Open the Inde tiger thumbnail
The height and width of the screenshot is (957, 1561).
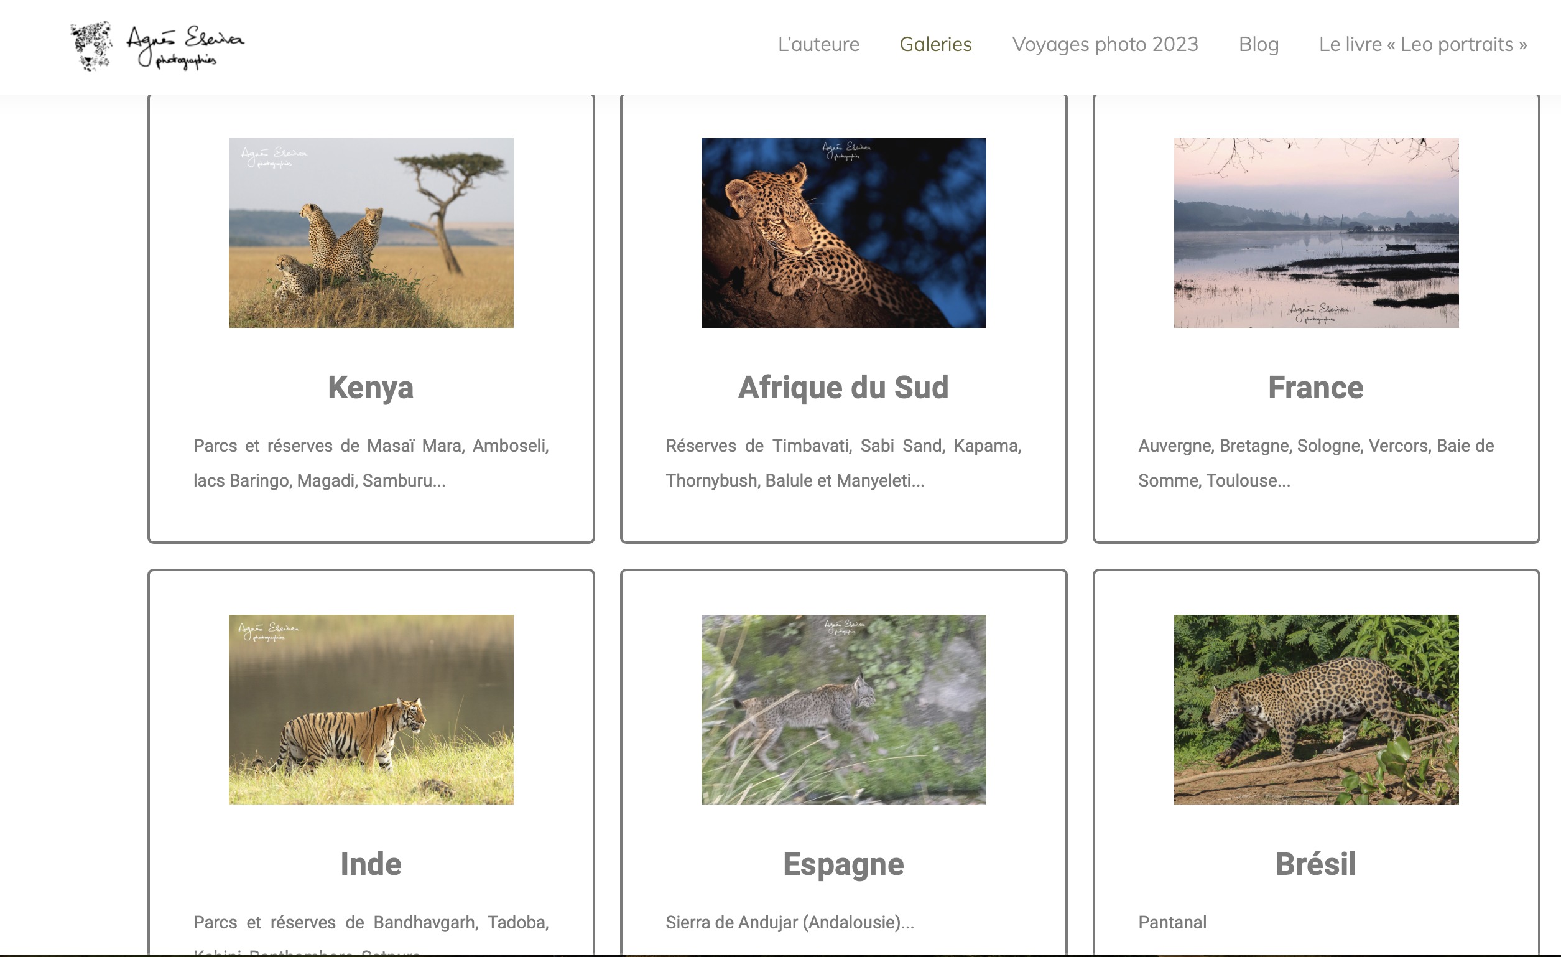tap(371, 709)
